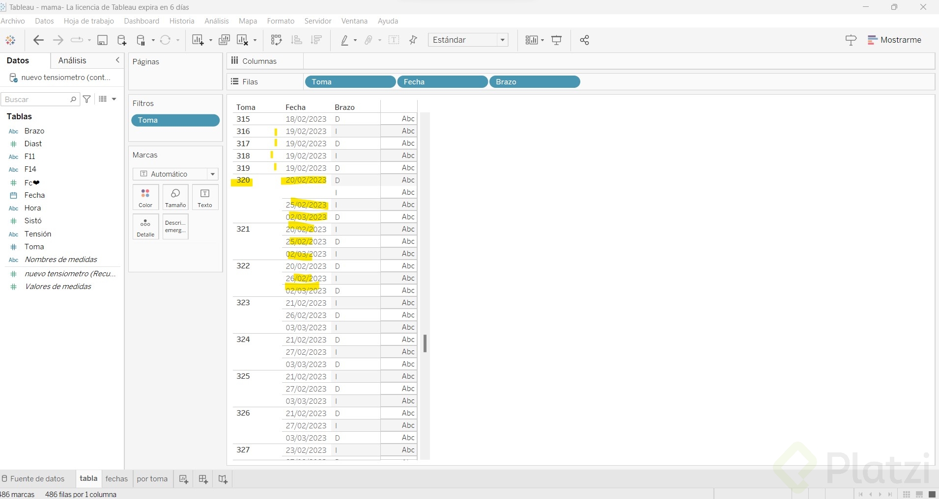Switch to the fechas sheet tab

[116, 479]
